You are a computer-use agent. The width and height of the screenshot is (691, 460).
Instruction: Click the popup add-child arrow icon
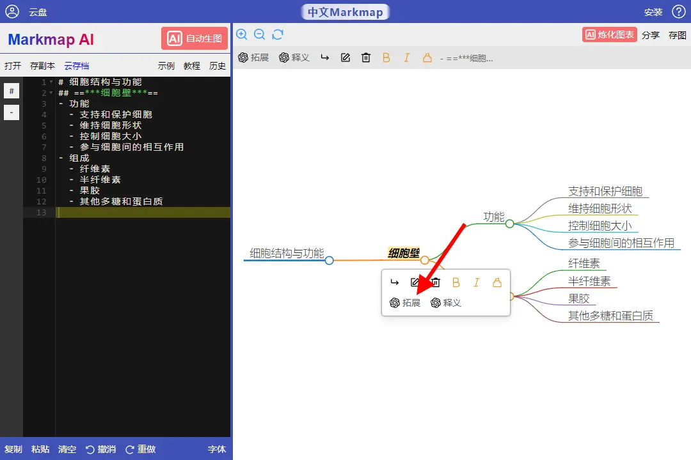point(394,282)
